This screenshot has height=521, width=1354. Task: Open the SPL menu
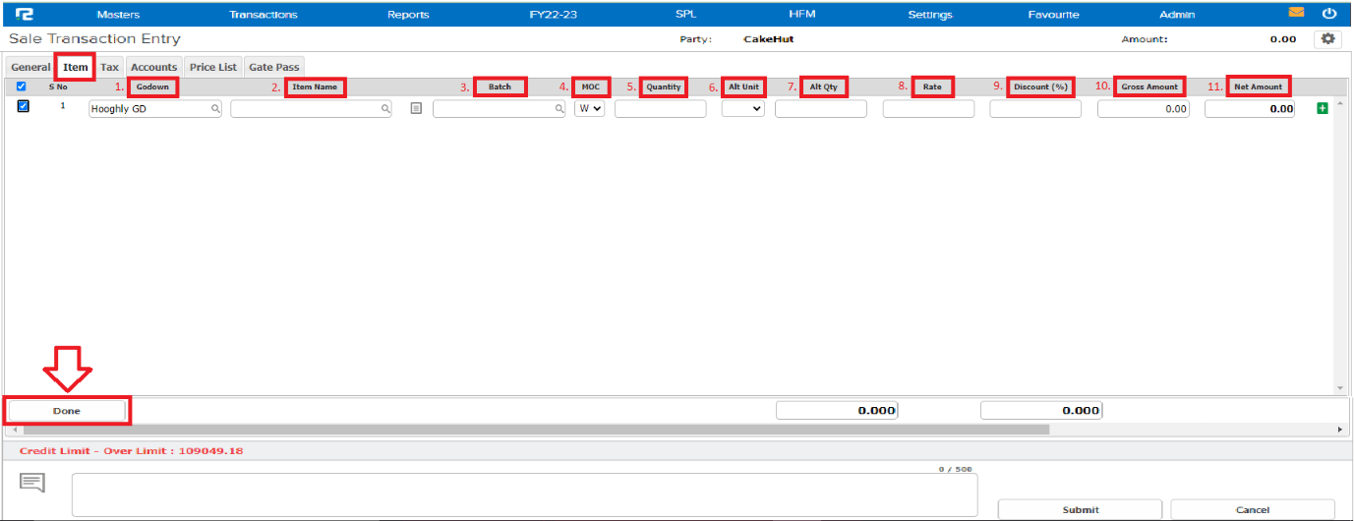686,15
